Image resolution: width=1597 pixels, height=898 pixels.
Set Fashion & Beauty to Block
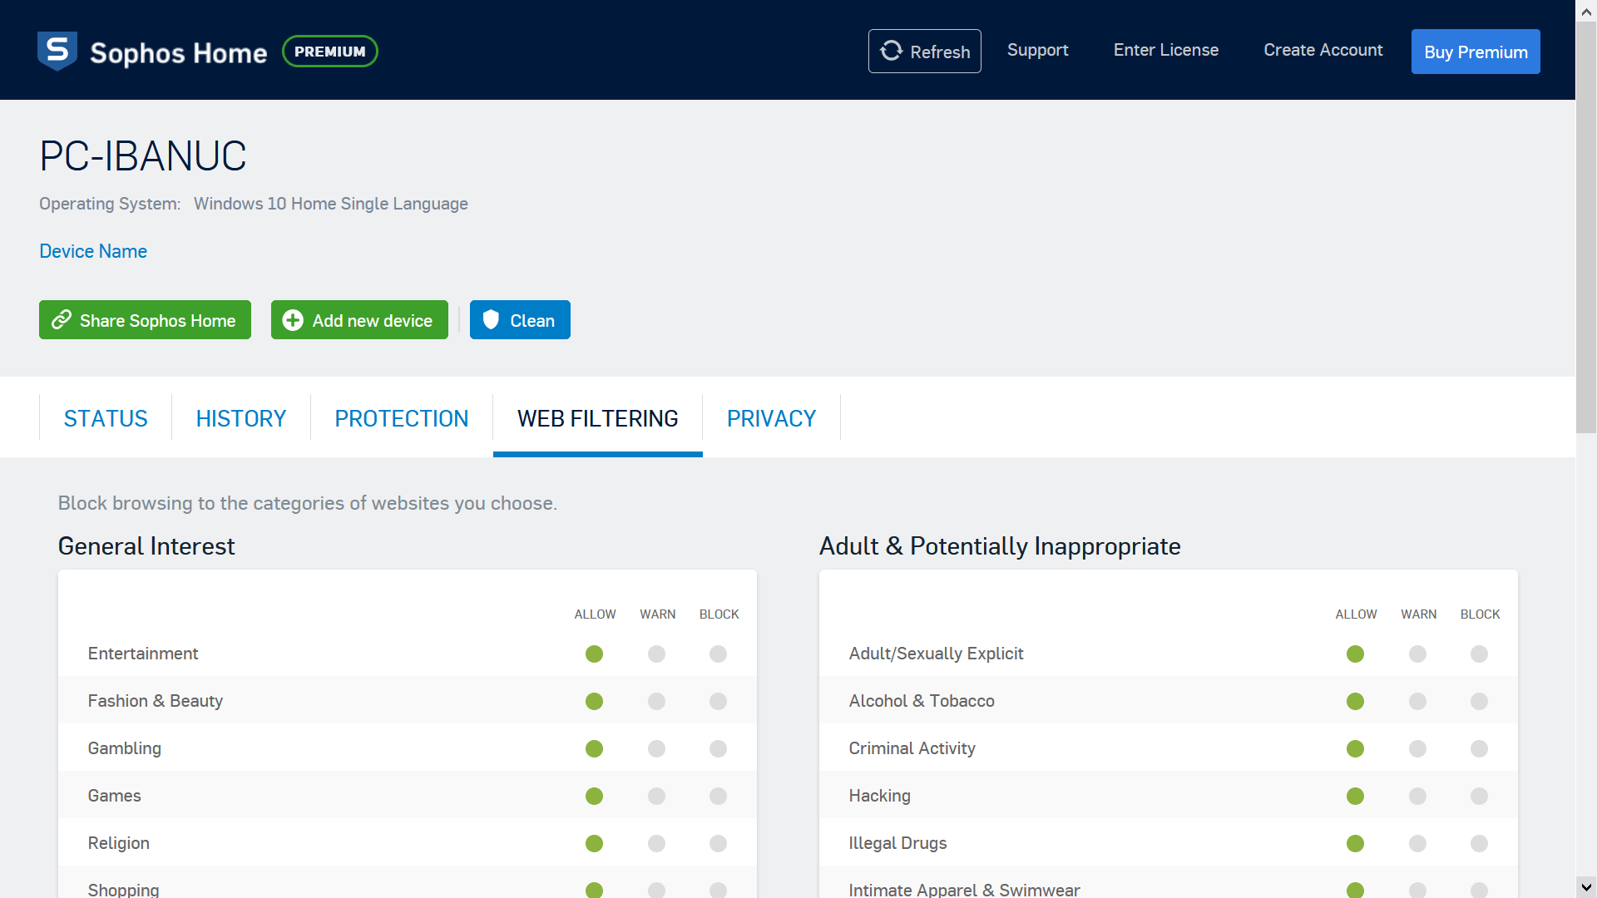click(718, 701)
